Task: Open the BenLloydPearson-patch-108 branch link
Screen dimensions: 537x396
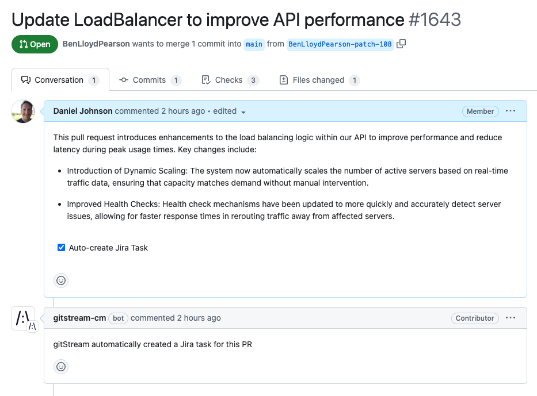Action: tap(340, 44)
